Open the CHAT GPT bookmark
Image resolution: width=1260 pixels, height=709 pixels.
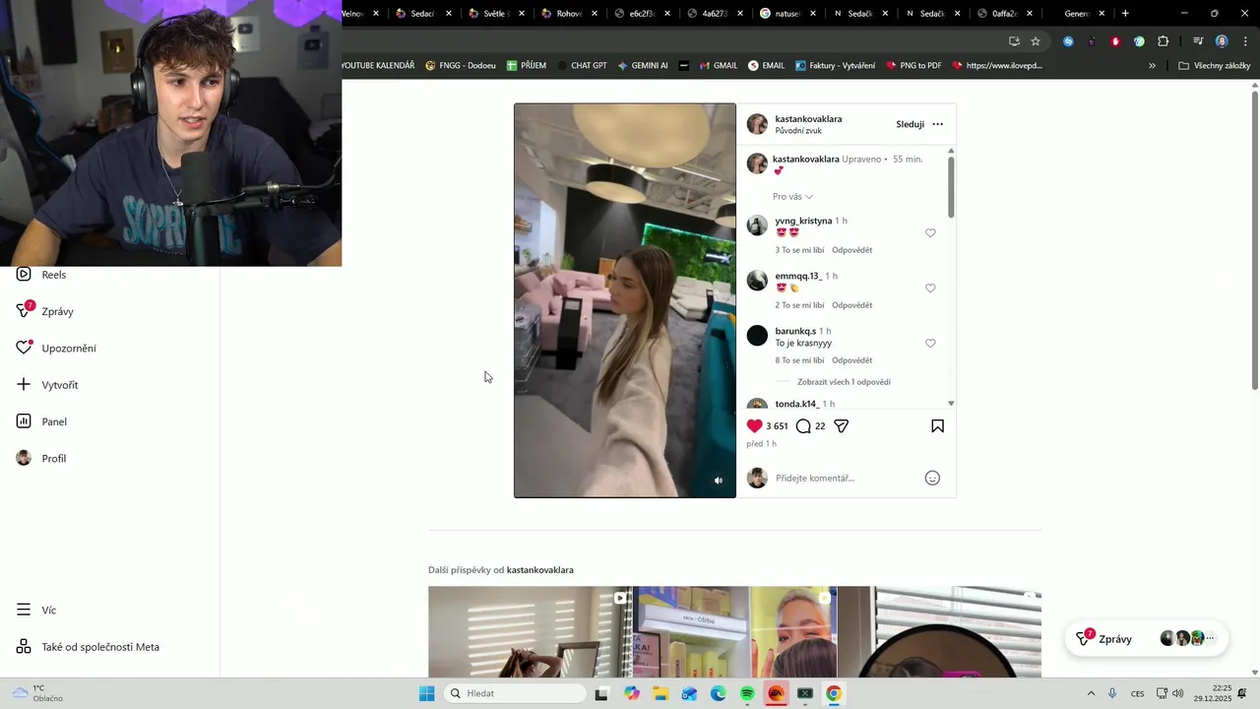click(581, 66)
